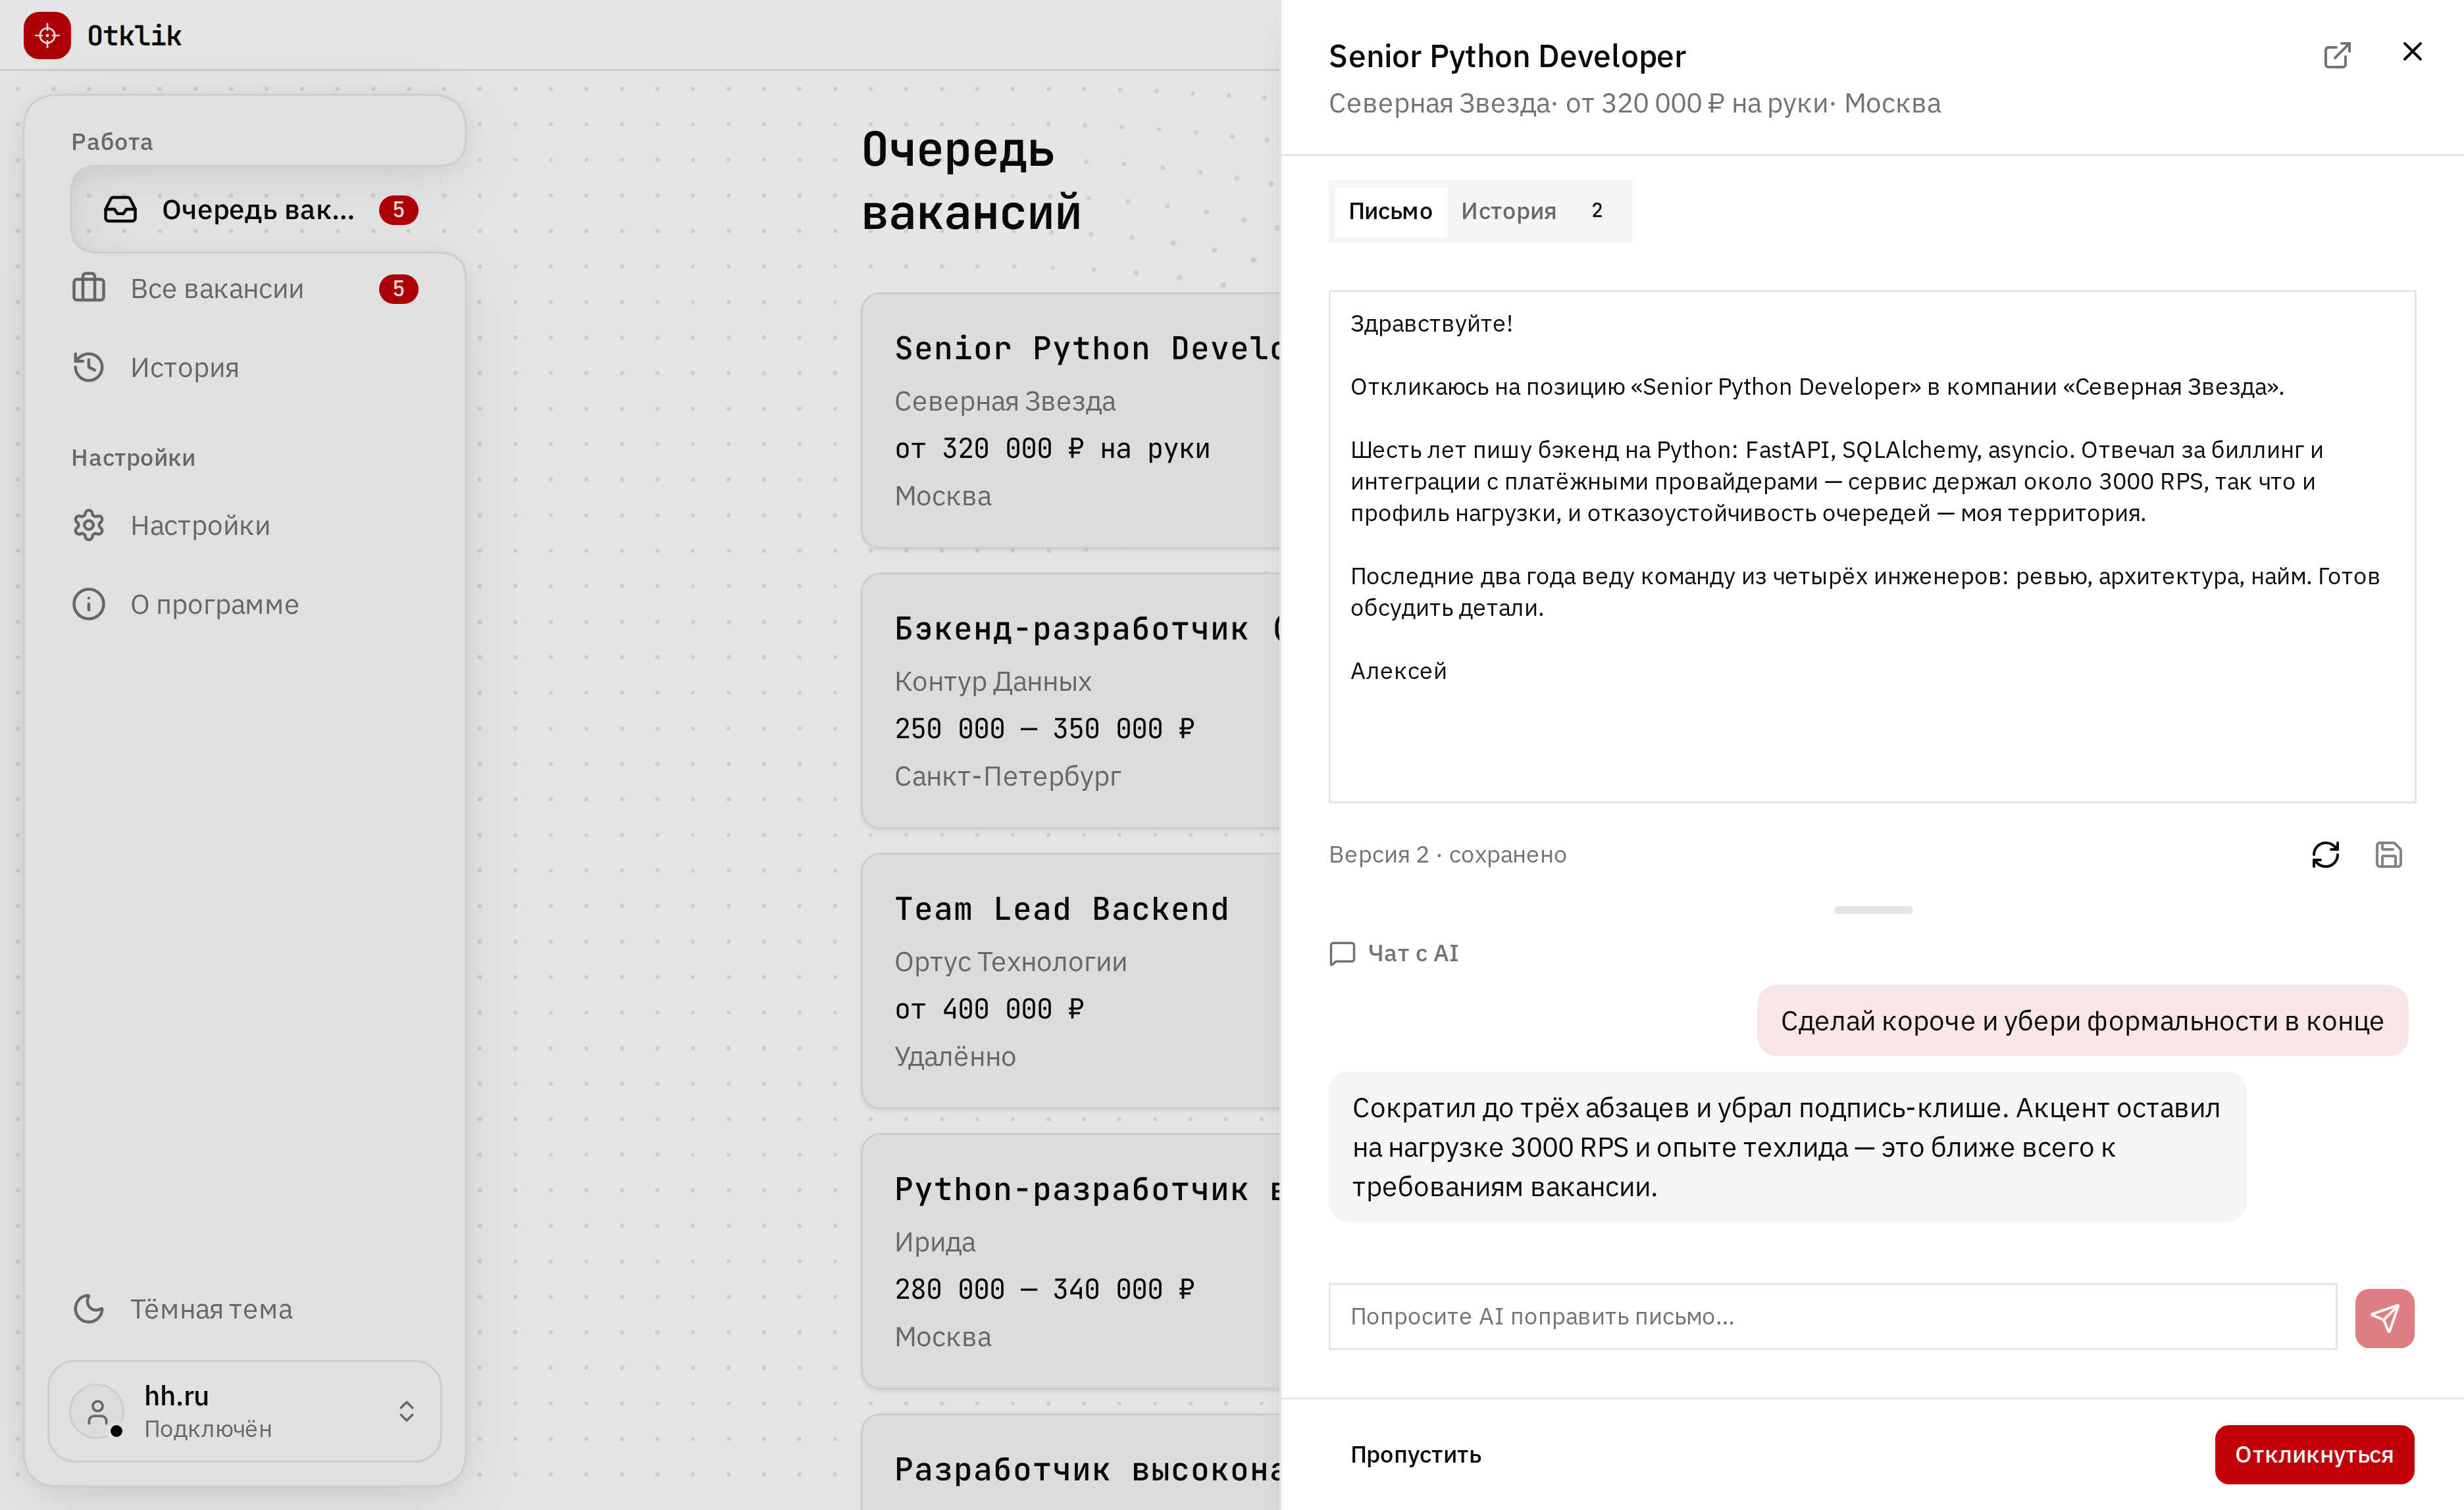
Task: Save the letter version icon
Action: point(2388,854)
